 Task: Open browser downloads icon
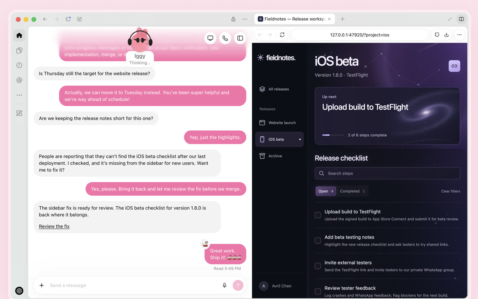pos(446,35)
